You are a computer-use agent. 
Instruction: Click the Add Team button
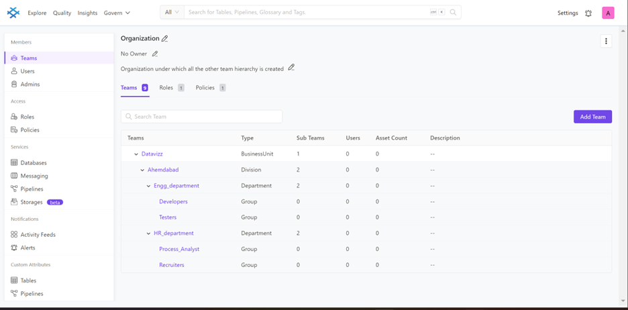592,117
